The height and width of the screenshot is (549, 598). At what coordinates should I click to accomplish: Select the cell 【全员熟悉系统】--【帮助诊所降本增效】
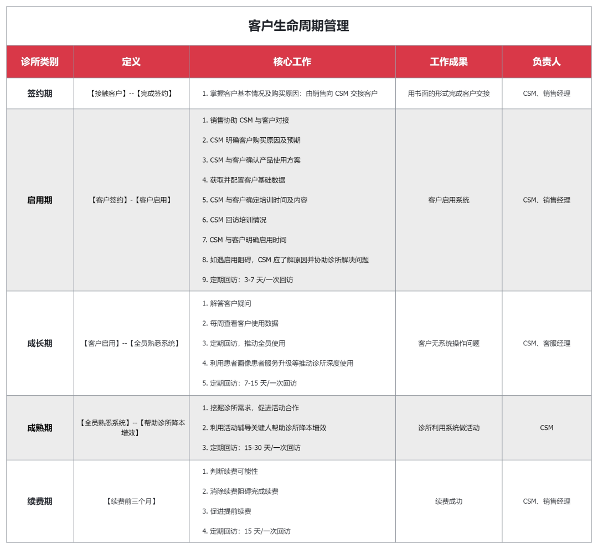click(131, 428)
